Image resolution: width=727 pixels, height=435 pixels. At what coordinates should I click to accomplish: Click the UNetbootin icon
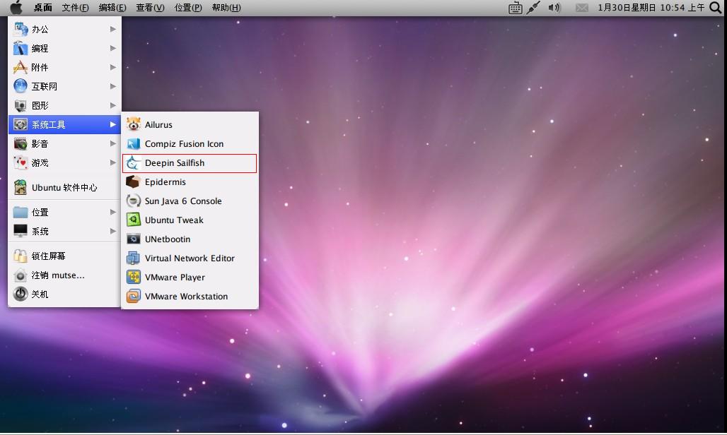point(134,239)
